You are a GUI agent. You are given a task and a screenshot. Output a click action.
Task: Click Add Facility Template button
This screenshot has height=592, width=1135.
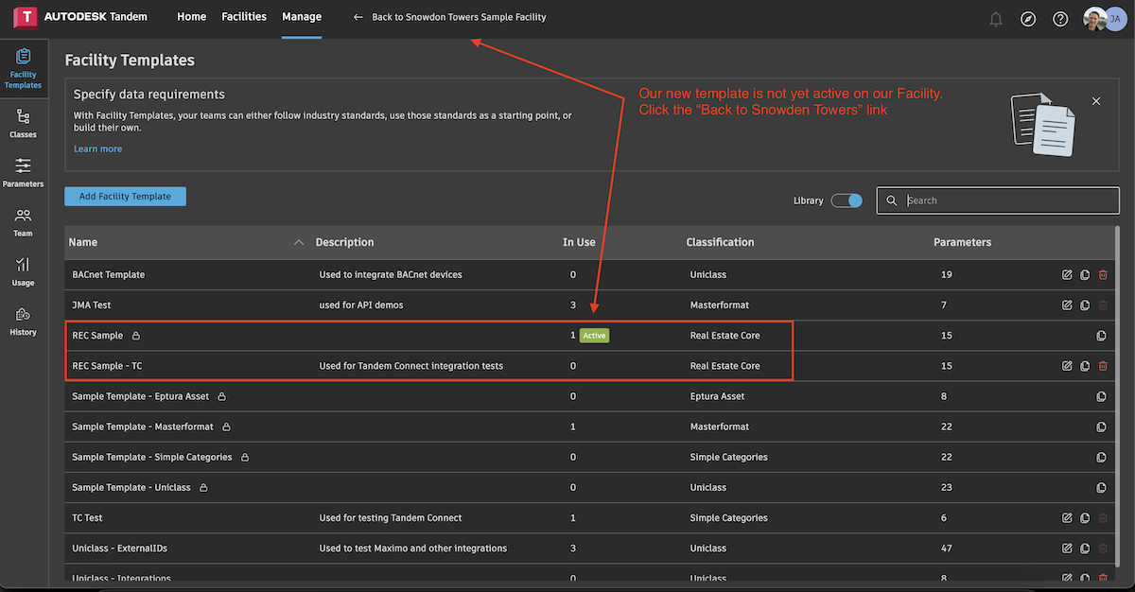(125, 197)
